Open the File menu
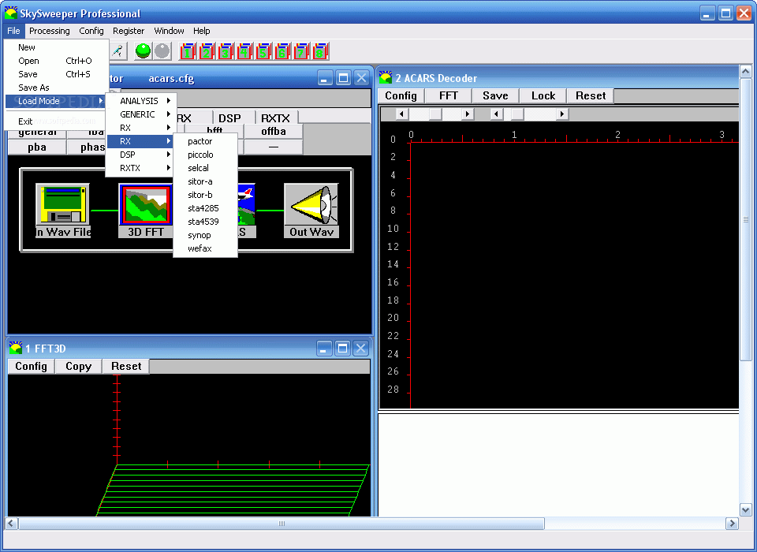Image resolution: width=757 pixels, height=552 pixels. click(x=13, y=31)
